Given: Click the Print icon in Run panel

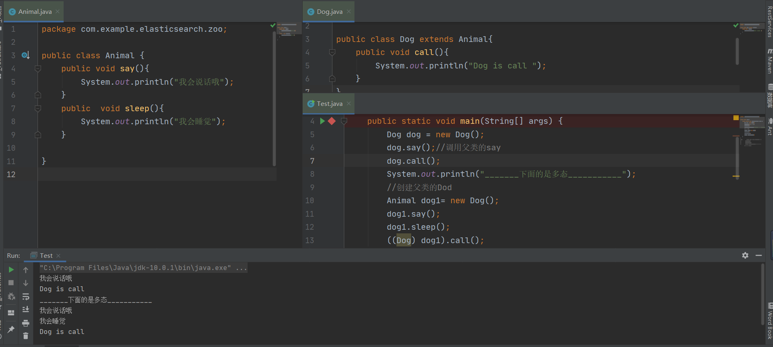Looking at the screenshot, I should click(26, 323).
